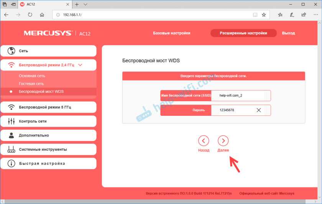Viewport: 322px width, 204px height.
Task: Click the Выход logout link
Action: pos(288,33)
